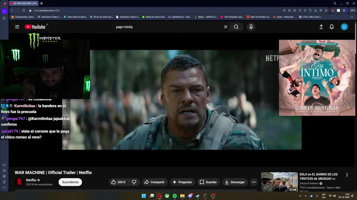Select the WAR MACHINE browser tab
The image size is (357, 200).
(x=24, y=3)
